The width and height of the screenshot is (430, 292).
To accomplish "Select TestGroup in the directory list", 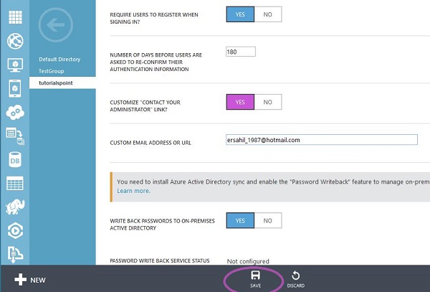I will point(52,71).
